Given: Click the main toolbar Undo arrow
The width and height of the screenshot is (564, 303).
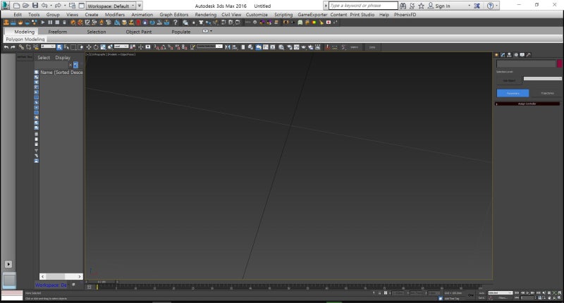Looking at the screenshot, I should 6,47.
